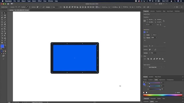Click the Home icon in the title bar
Screen dimensions: 184x103
[x=8, y=4]
